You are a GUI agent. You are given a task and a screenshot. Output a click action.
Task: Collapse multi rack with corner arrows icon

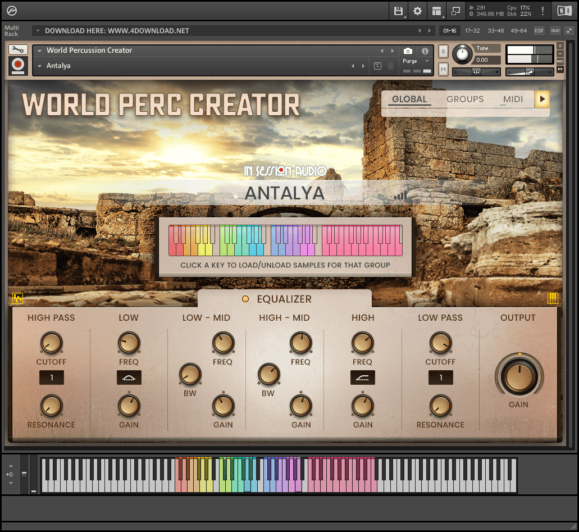[570, 31]
